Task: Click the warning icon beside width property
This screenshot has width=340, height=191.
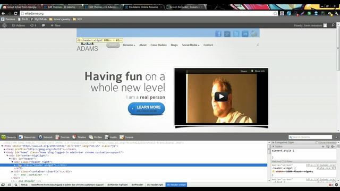Action: coord(274,171)
